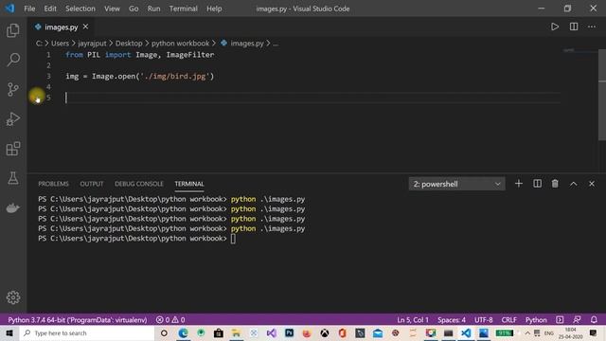This screenshot has width=606, height=341.
Task: Open the Docker view
Action: [13, 208]
